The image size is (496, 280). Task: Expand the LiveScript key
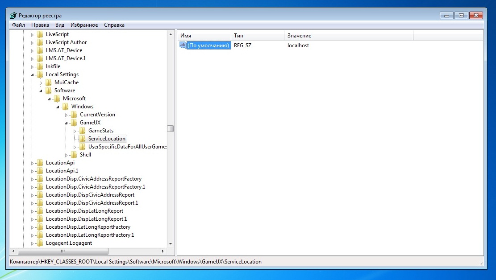pos(32,35)
